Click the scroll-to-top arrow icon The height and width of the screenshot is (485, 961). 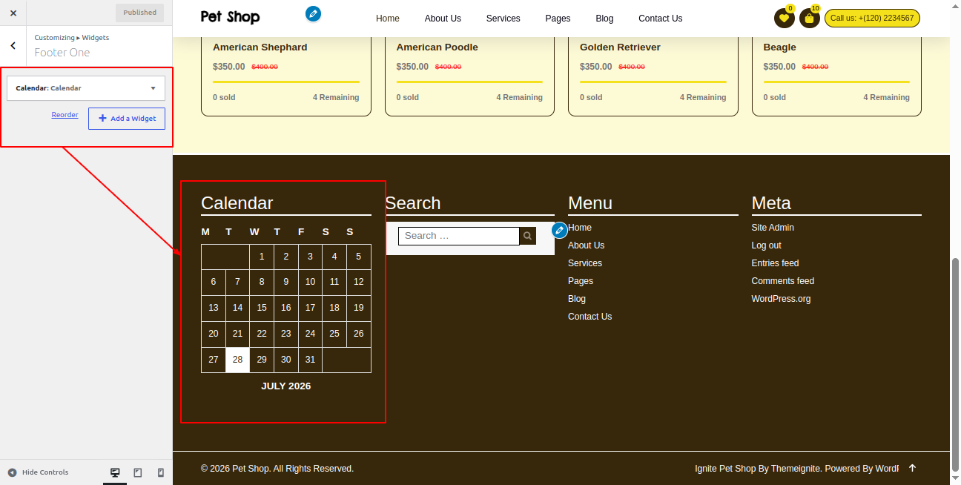coord(912,468)
